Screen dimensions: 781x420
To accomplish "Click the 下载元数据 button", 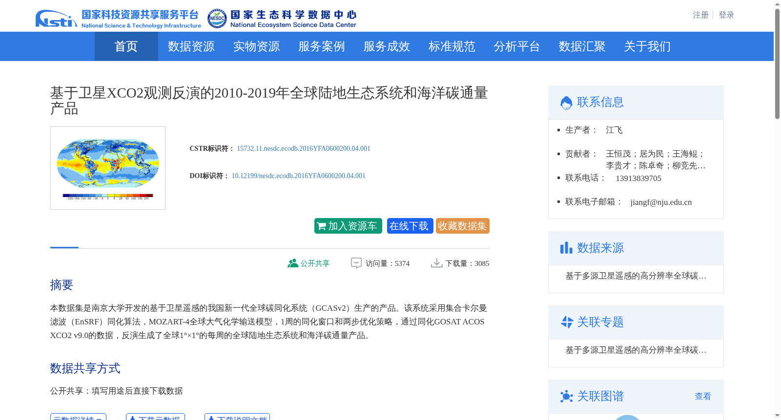I will pos(155,417).
